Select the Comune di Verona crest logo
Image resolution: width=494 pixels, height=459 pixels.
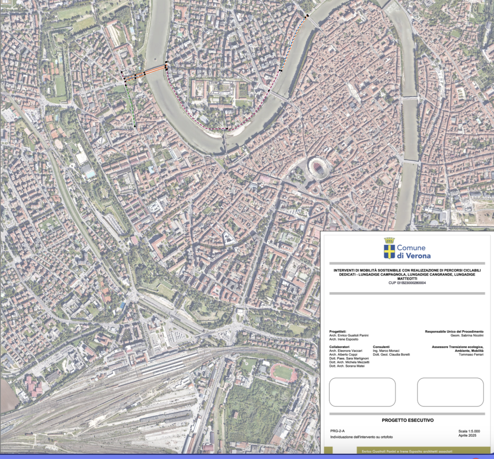[x=389, y=250]
